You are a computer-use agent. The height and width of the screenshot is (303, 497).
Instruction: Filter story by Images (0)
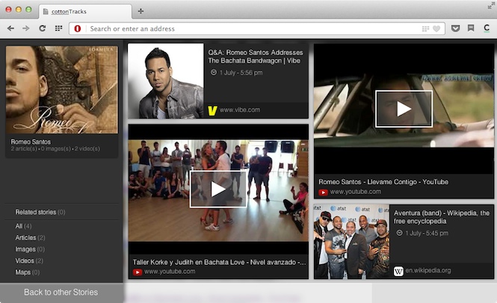click(x=30, y=249)
